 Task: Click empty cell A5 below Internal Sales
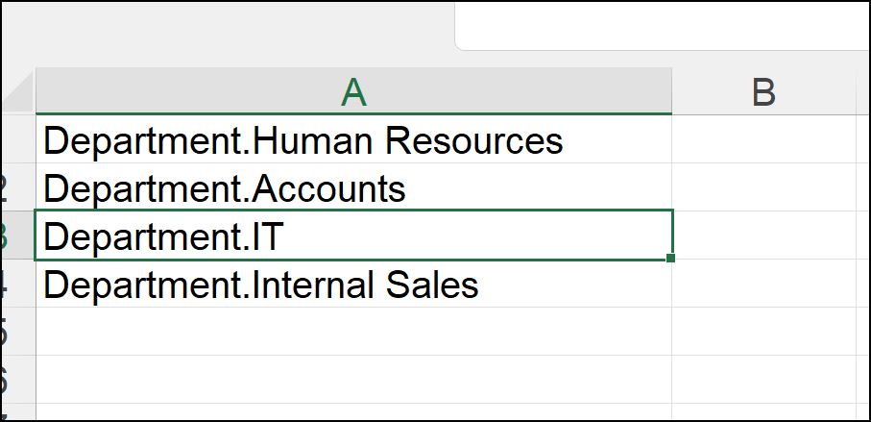[x=353, y=332]
